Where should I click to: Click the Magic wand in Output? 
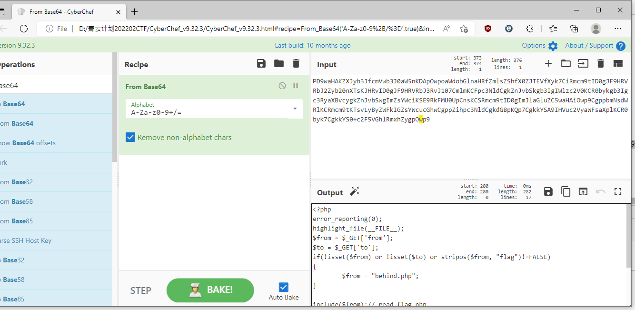point(355,191)
